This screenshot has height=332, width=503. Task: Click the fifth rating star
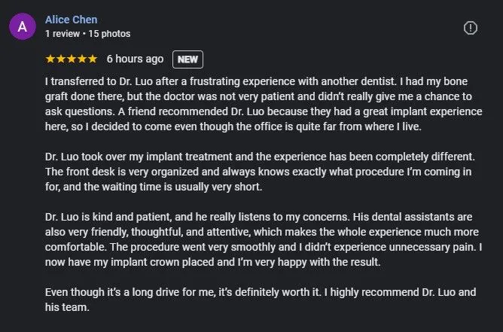click(x=93, y=59)
